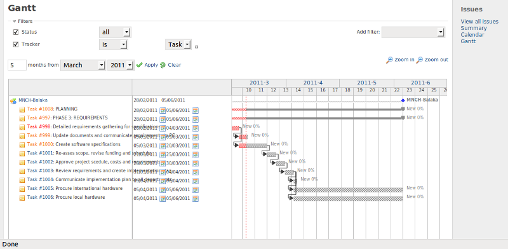Click the green Apply checkmark icon
508x249 pixels.
[x=140, y=65]
